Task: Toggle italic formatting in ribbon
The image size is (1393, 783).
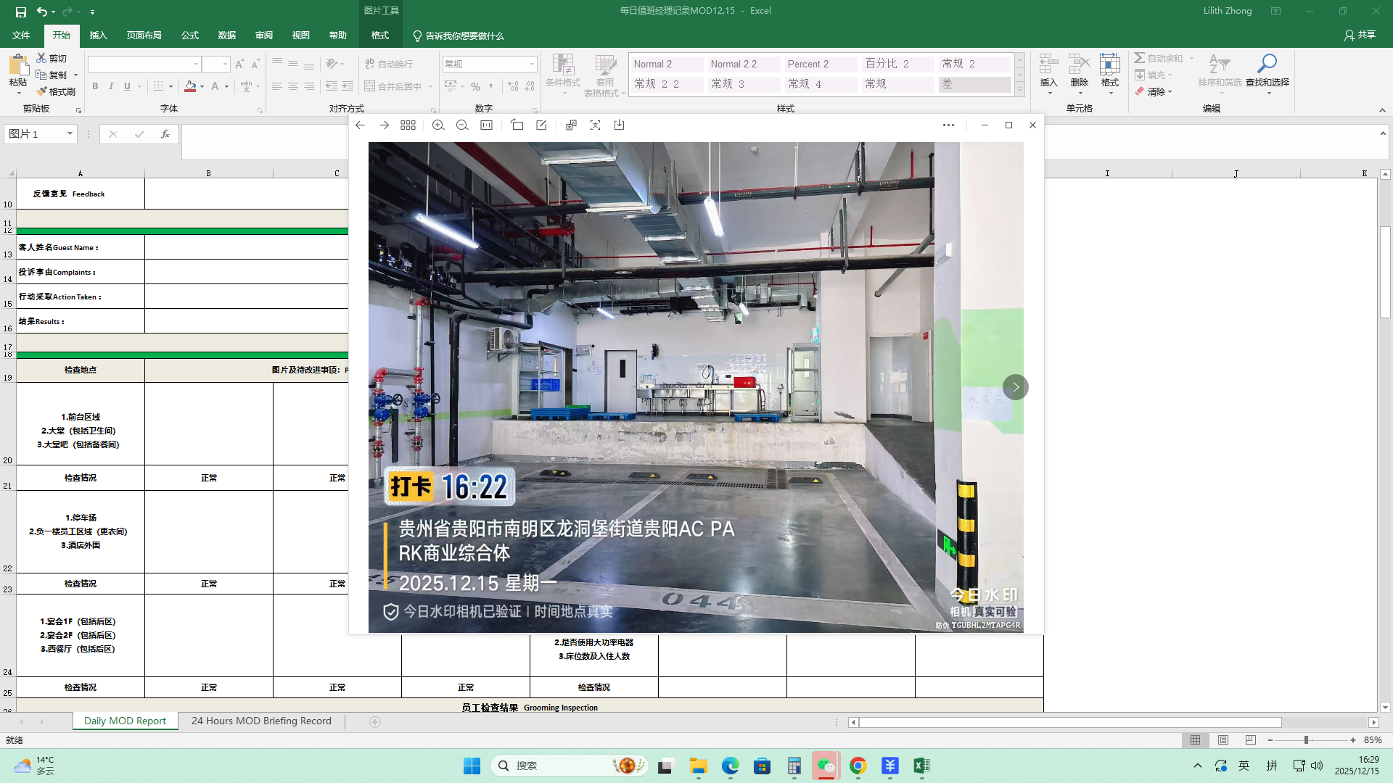Action: (111, 86)
